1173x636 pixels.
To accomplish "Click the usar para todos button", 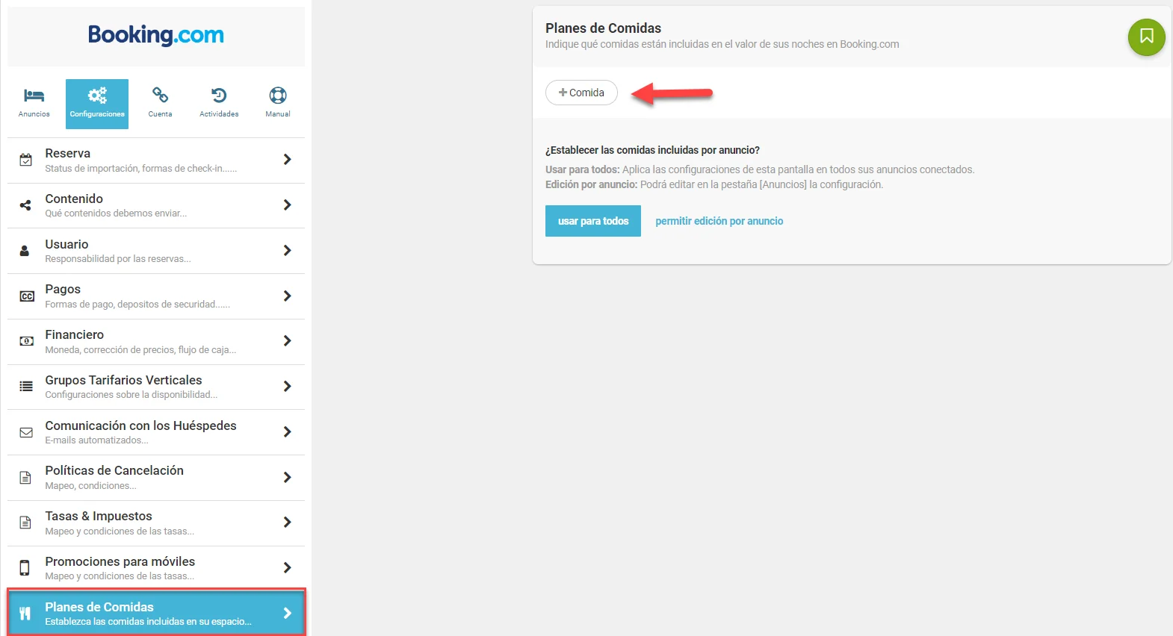I will [x=593, y=221].
